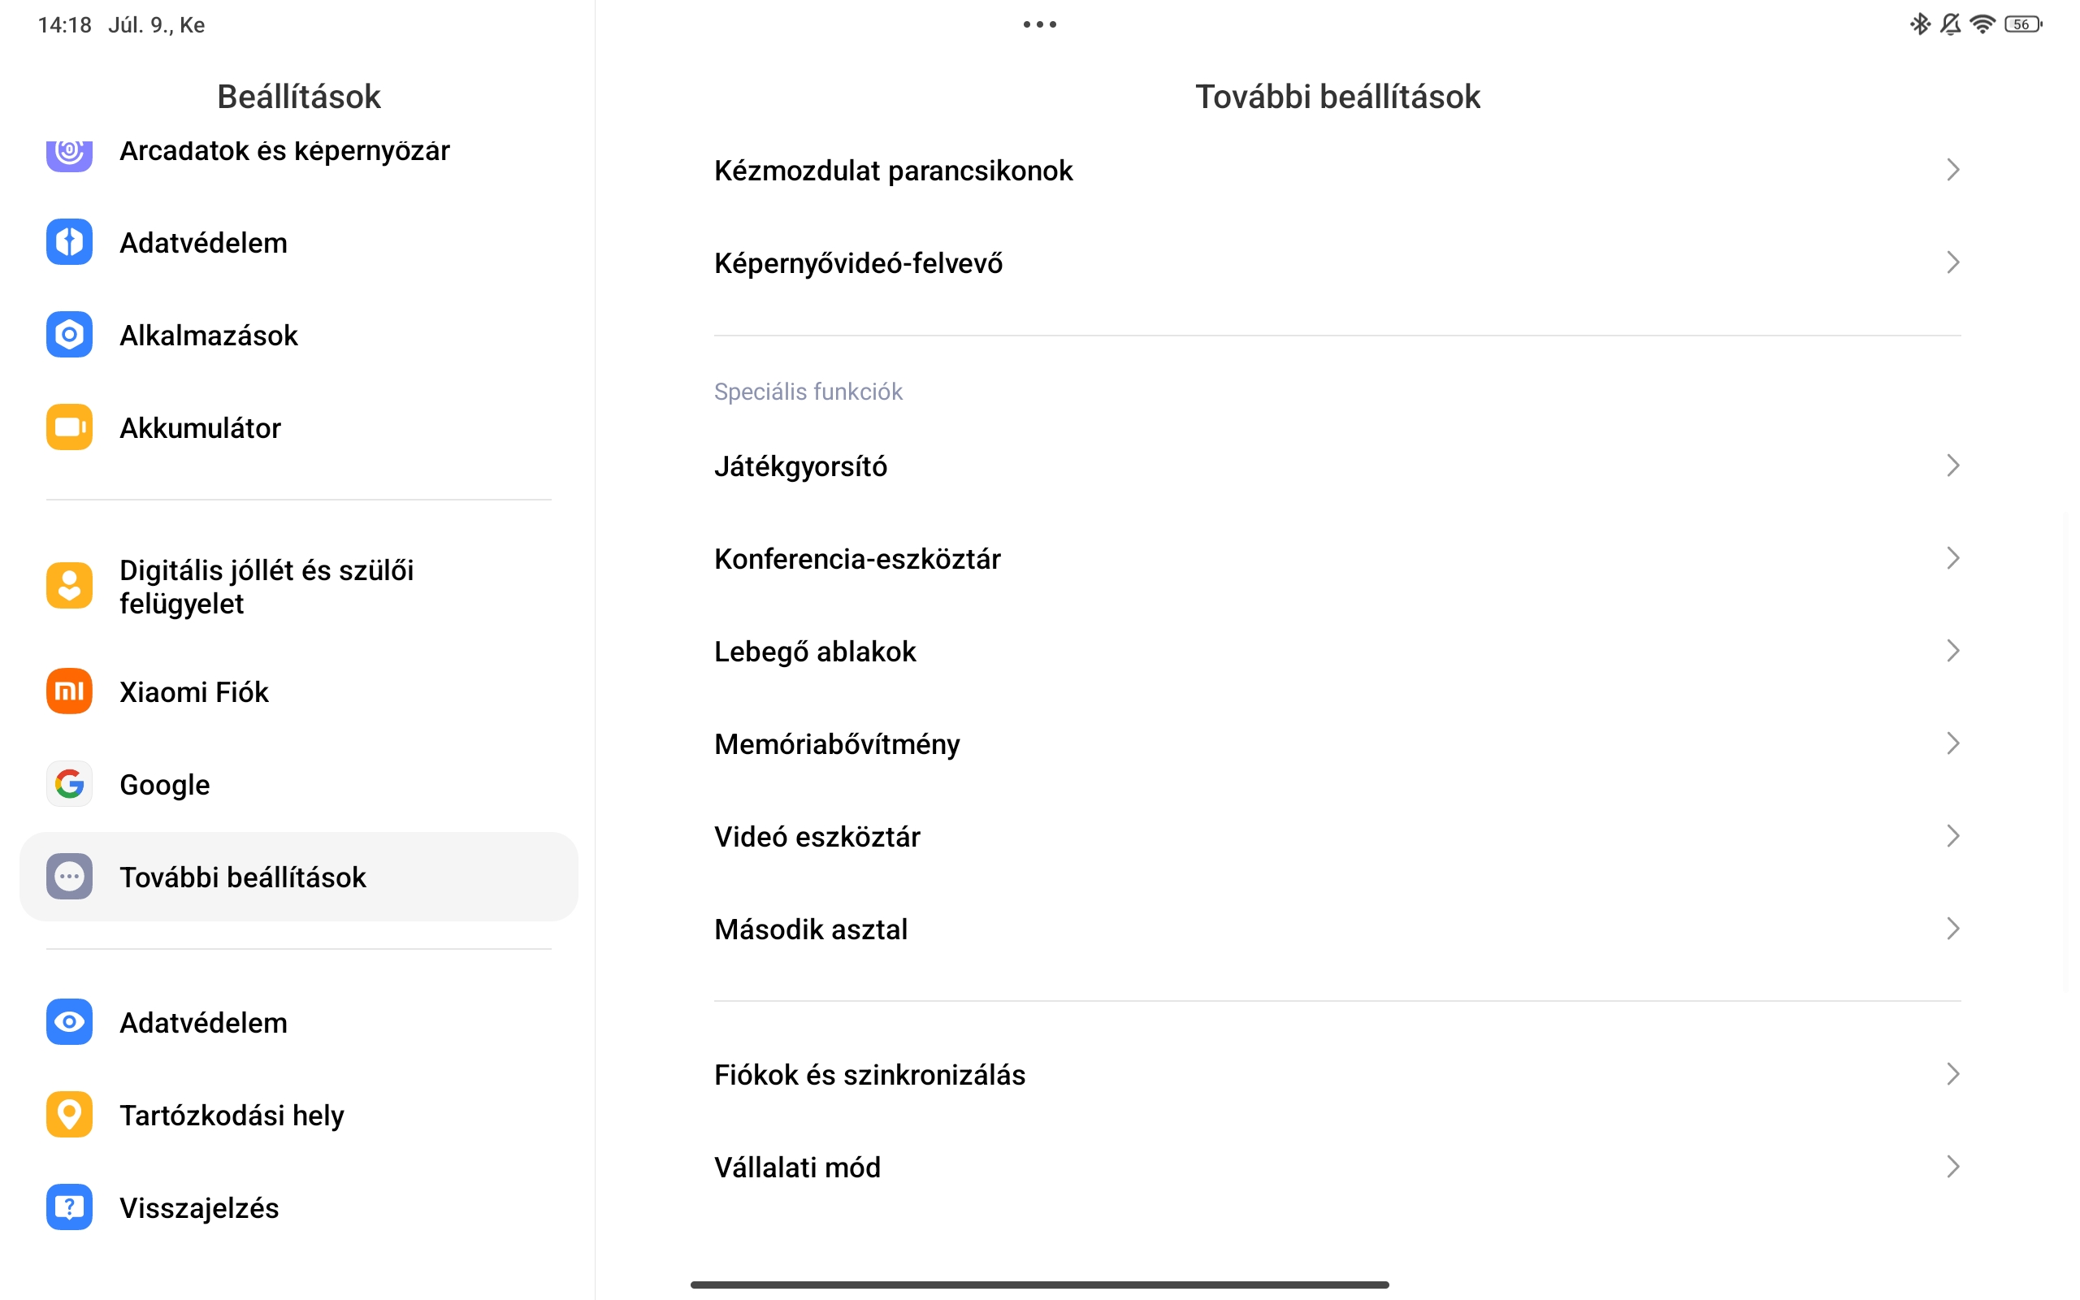Expand Kézmozdulat parancsikonok chevron arrow
Screen dimensions: 2080x1300
pos(1952,171)
